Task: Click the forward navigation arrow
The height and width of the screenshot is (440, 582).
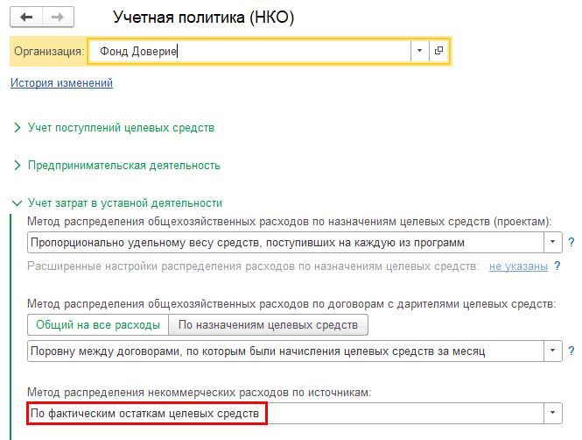Action: click(x=58, y=18)
